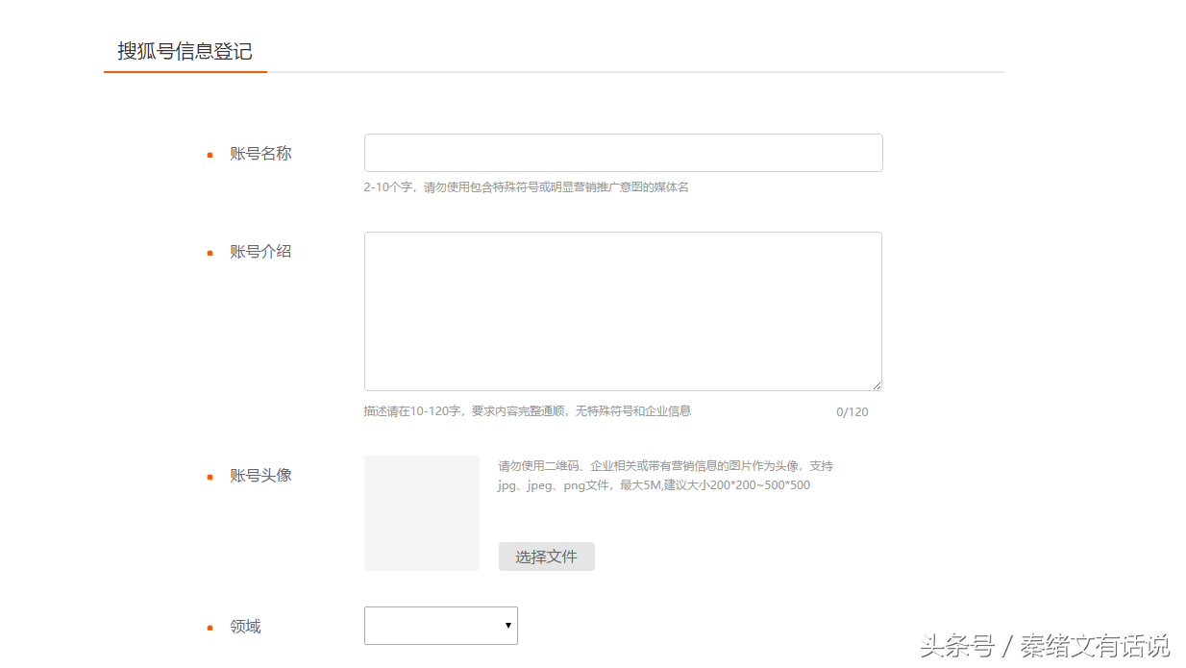The image size is (1186, 668).
Task: Click the 账号介绍 field label
Action: click(x=260, y=252)
